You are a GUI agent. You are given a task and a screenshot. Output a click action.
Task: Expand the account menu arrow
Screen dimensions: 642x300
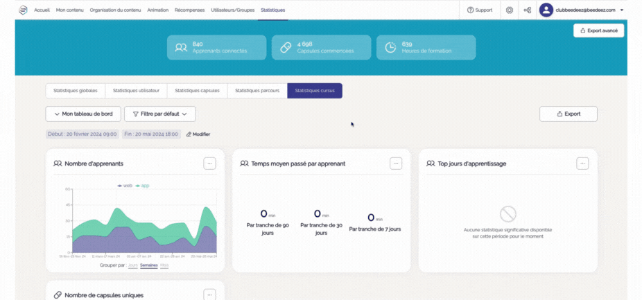coord(622,10)
